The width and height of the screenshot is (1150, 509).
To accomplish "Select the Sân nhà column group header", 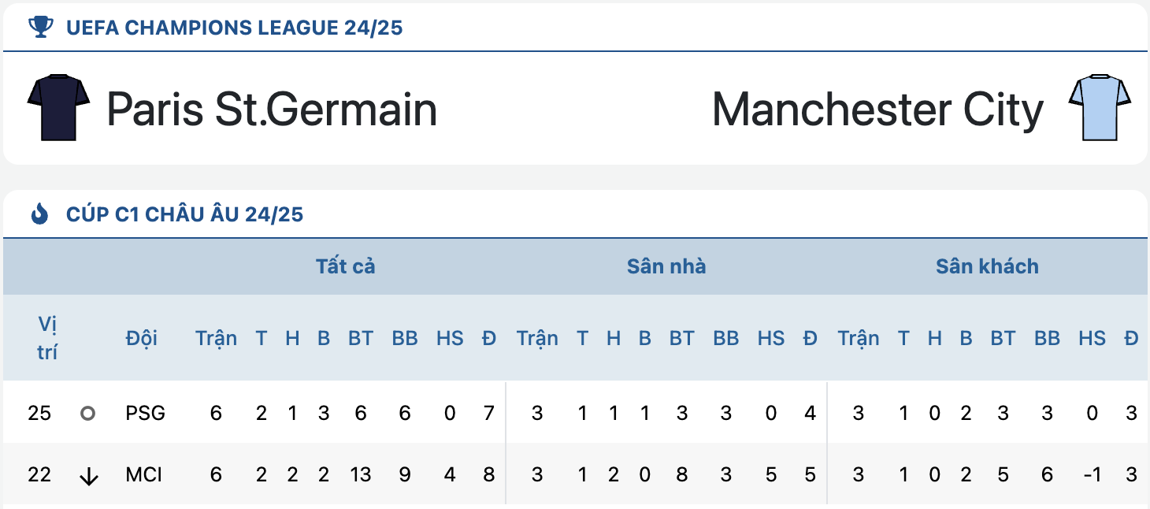I will [x=666, y=266].
